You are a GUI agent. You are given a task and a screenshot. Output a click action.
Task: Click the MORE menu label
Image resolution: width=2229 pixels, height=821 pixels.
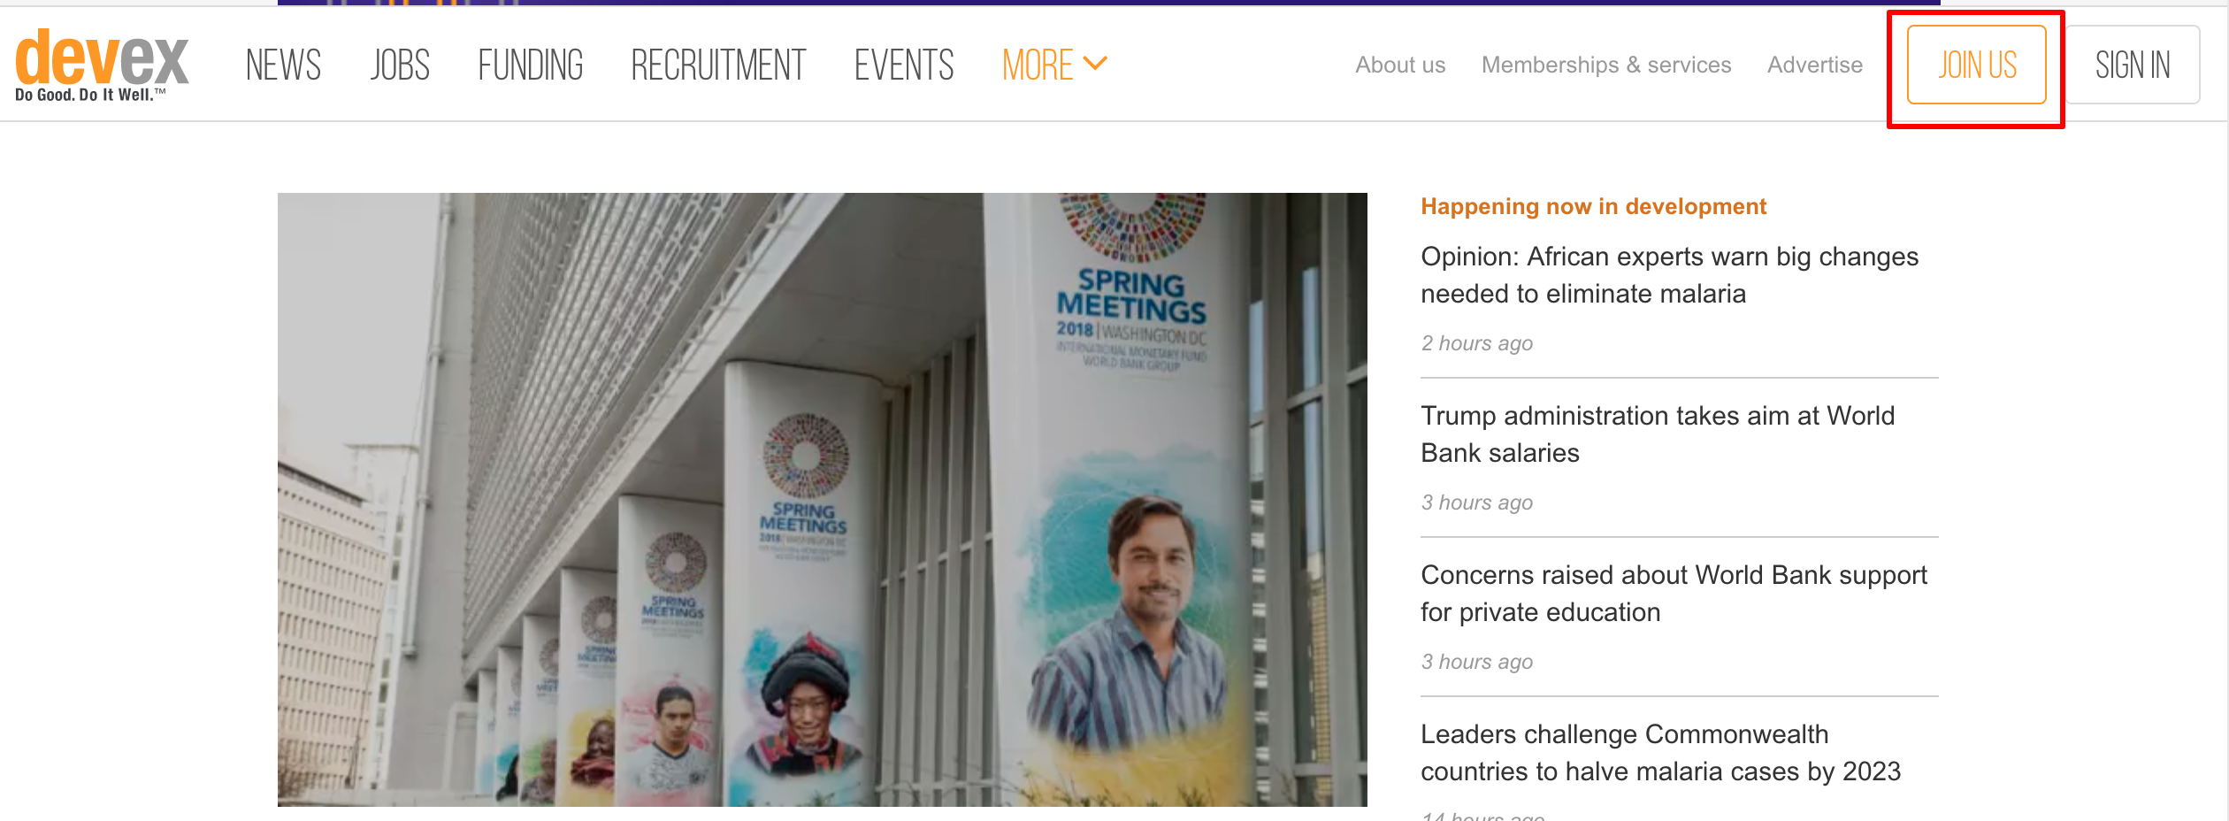1038,65
